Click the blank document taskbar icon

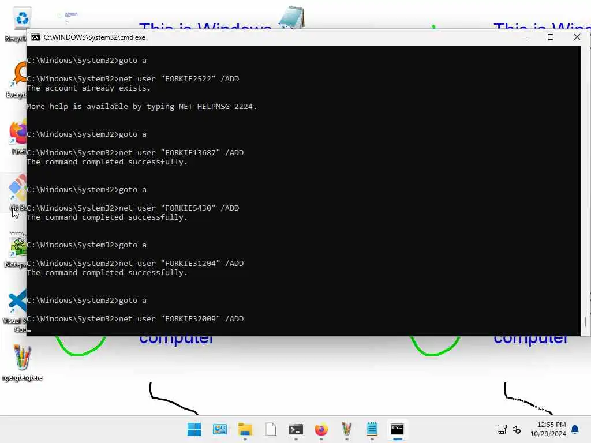tap(271, 429)
